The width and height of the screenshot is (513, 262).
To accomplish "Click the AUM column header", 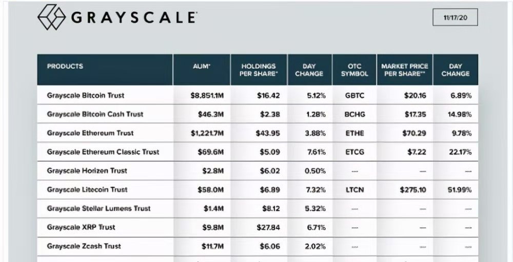I will point(202,67).
